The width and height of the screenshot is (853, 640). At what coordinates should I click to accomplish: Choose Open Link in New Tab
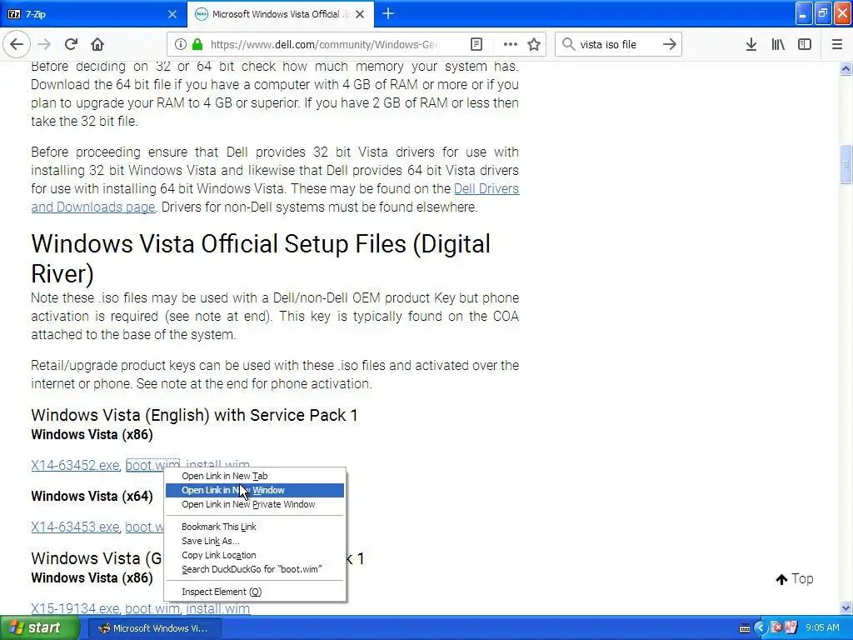pyautogui.click(x=255, y=476)
